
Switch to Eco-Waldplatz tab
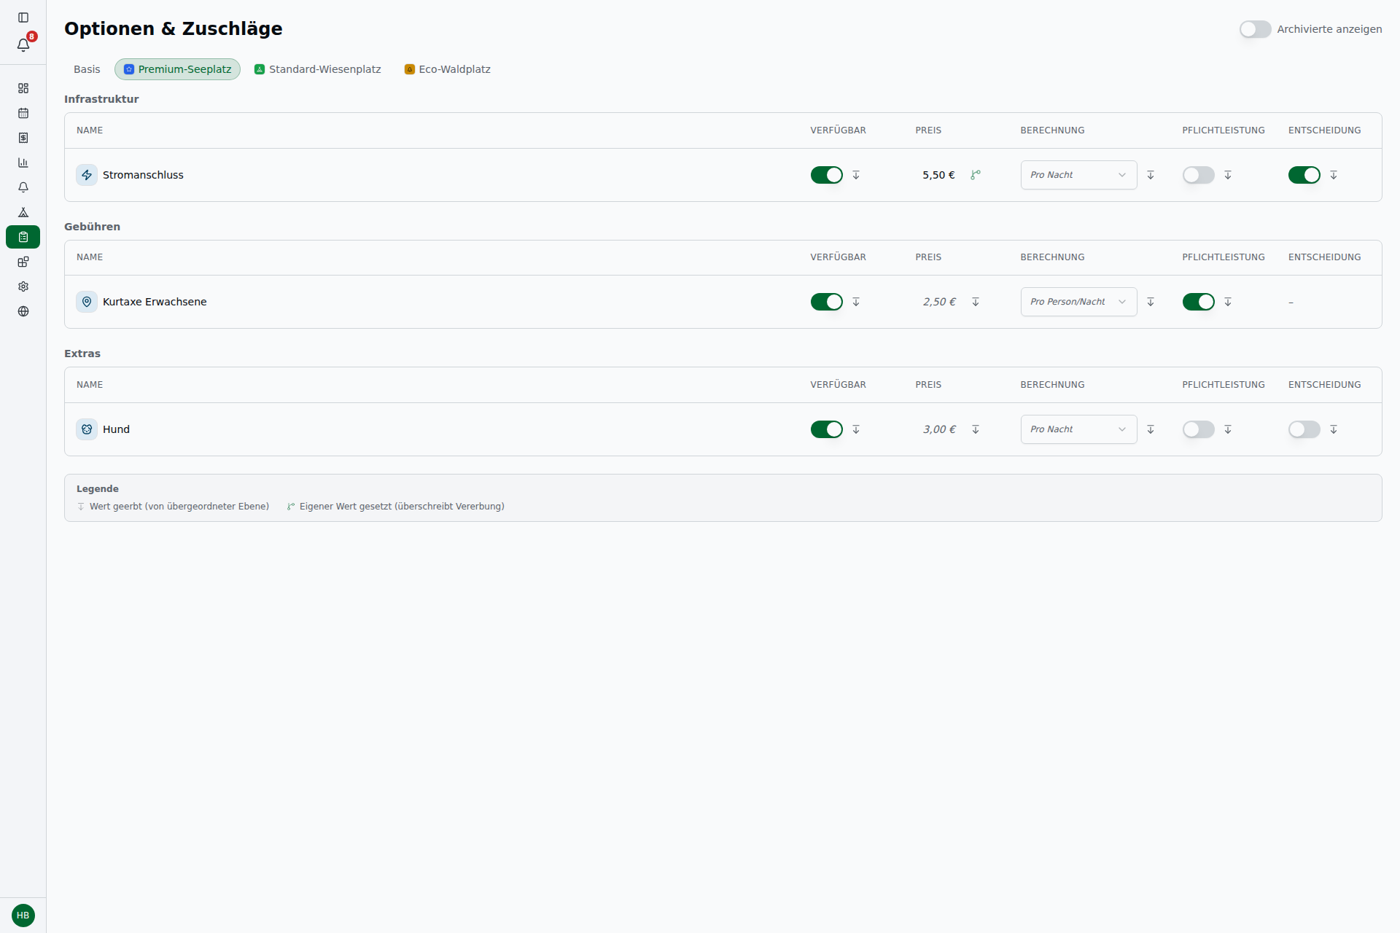(x=448, y=69)
